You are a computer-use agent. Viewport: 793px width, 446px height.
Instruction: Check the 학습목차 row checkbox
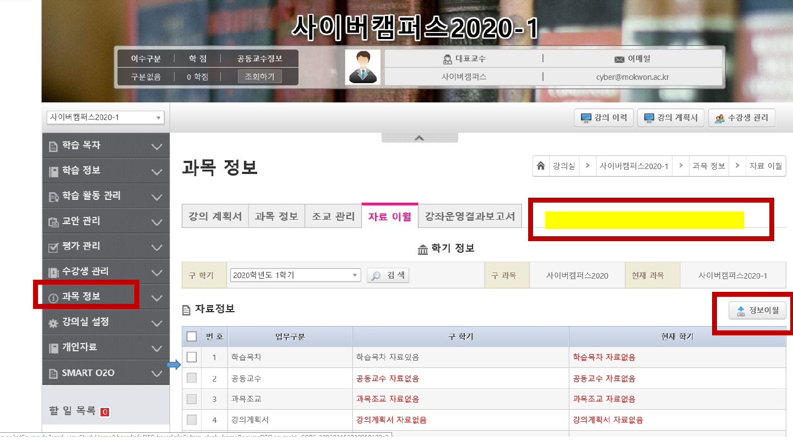[192, 357]
